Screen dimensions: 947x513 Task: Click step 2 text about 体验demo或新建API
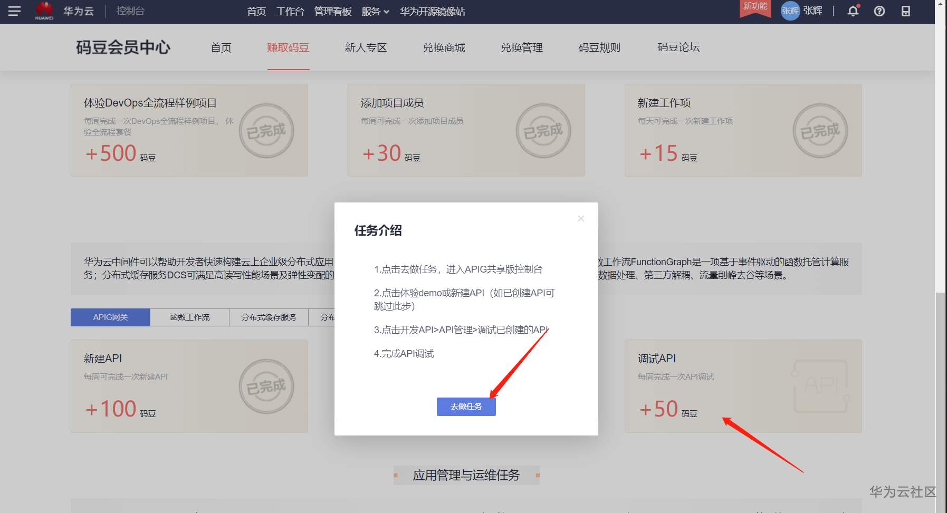point(464,299)
